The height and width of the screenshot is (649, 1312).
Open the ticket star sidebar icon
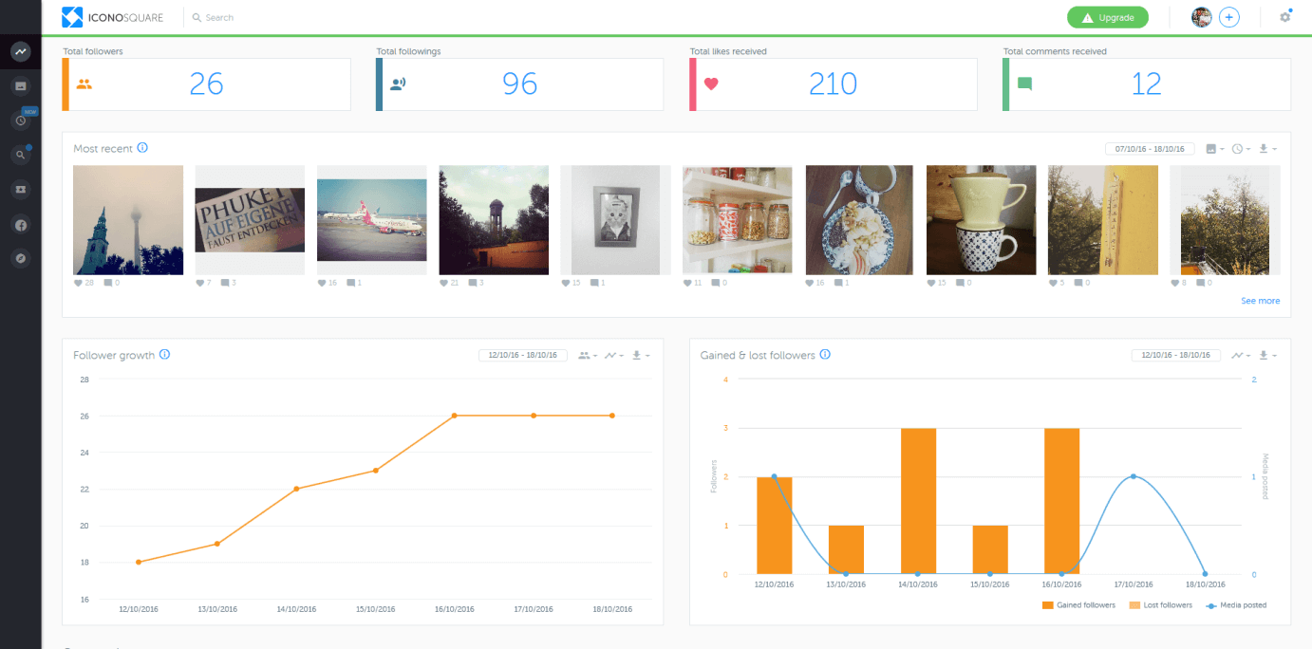click(20, 190)
